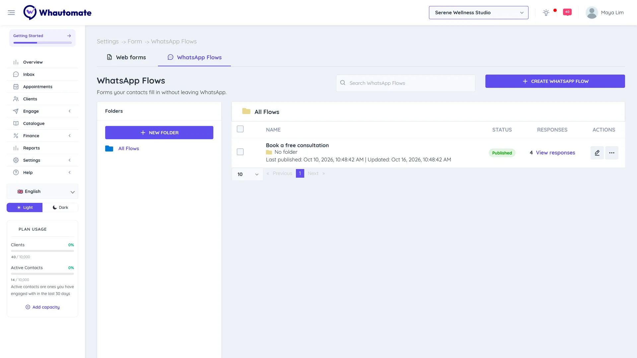
Task: Open the lightbulb tips icon
Action: [546, 13]
